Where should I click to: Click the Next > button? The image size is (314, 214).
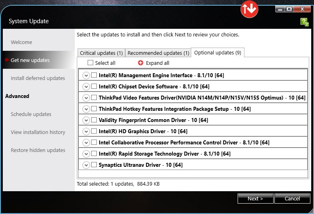click(x=255, y=198)
